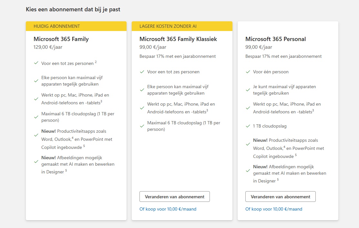
Task: Click the 99,00 €/jaar price under Family Klassiek
Action: [x=153, y=47]
